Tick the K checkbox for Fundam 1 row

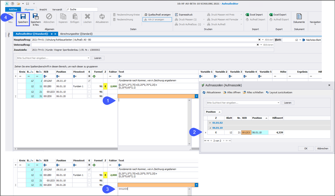[89, 86]
